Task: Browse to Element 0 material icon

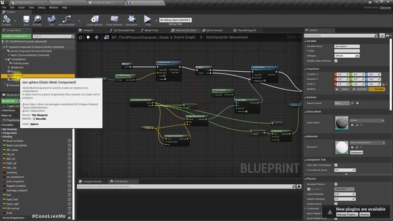Action: click(x=357, y=147)
